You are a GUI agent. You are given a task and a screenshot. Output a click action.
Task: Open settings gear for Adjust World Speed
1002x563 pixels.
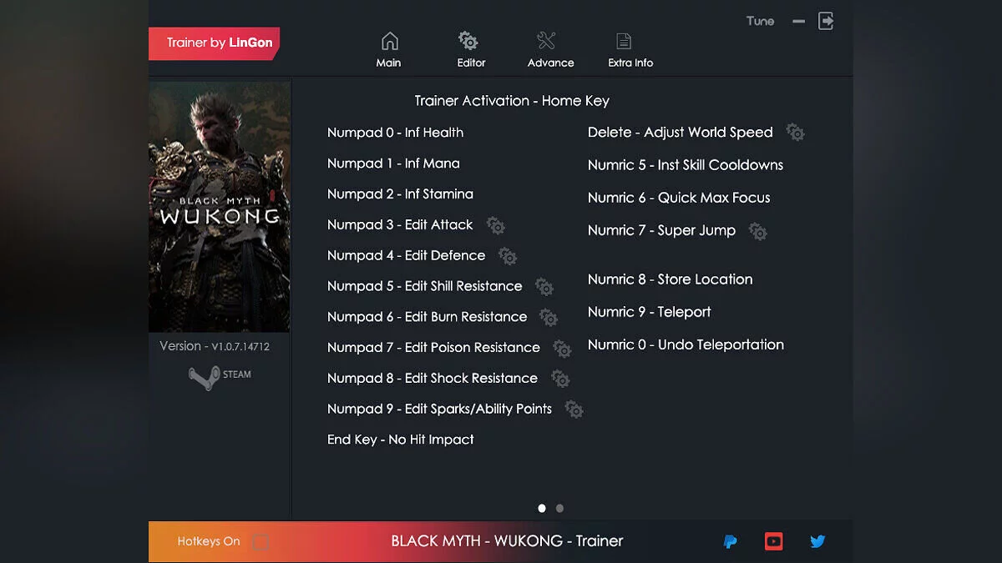coord(796,133)
